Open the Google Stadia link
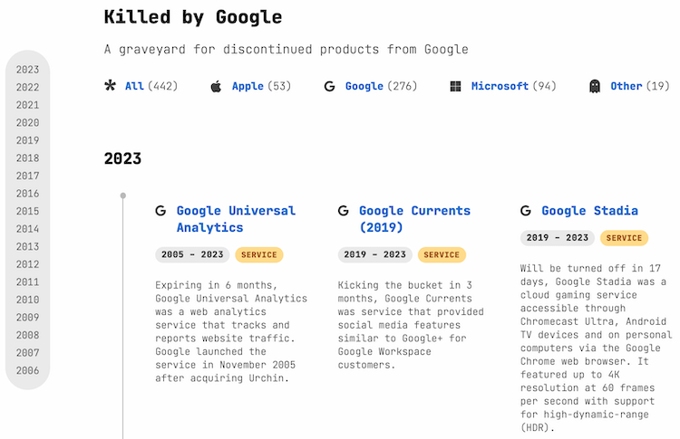 (589, 211)
